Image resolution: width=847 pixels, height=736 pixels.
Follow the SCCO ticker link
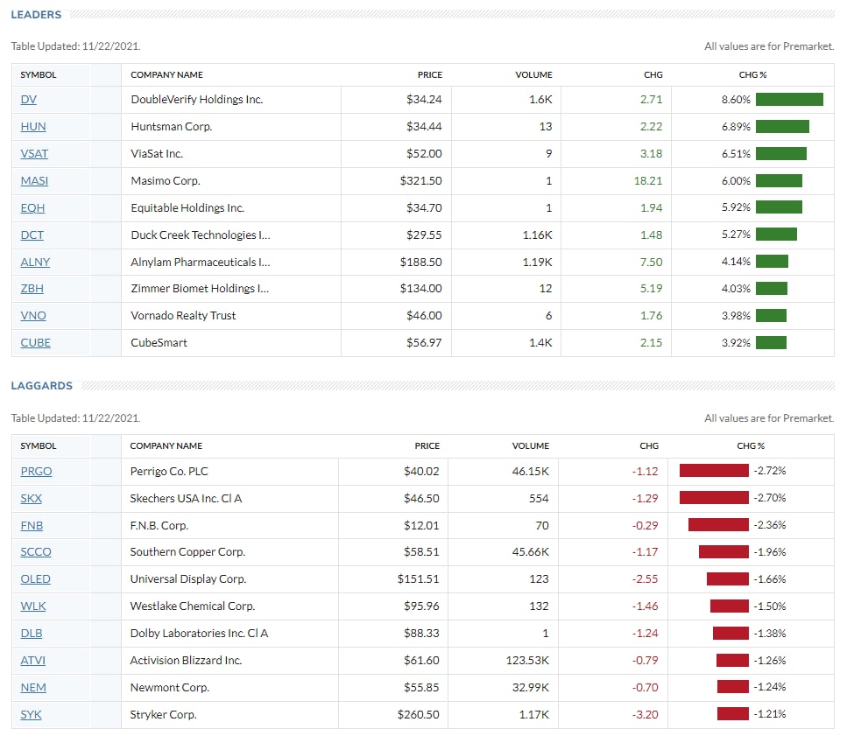coord(36,551)
